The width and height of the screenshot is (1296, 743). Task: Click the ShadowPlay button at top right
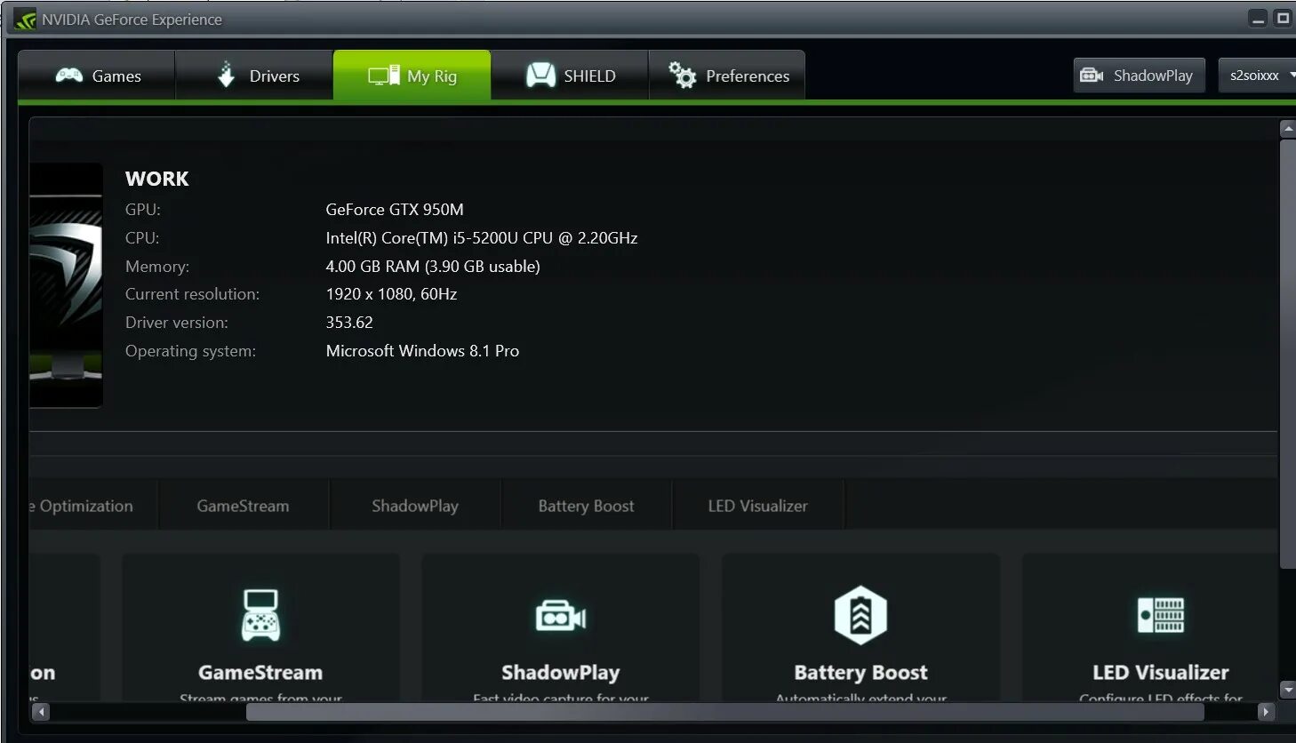point(1139,76)
